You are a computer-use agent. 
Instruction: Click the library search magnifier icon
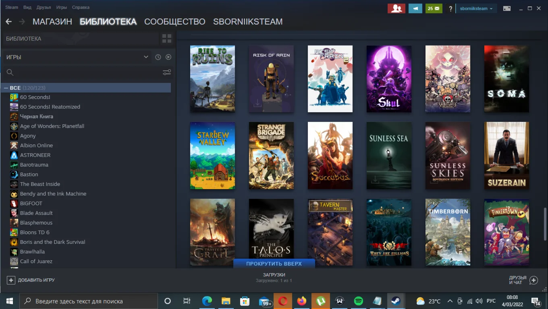[10, 72]
